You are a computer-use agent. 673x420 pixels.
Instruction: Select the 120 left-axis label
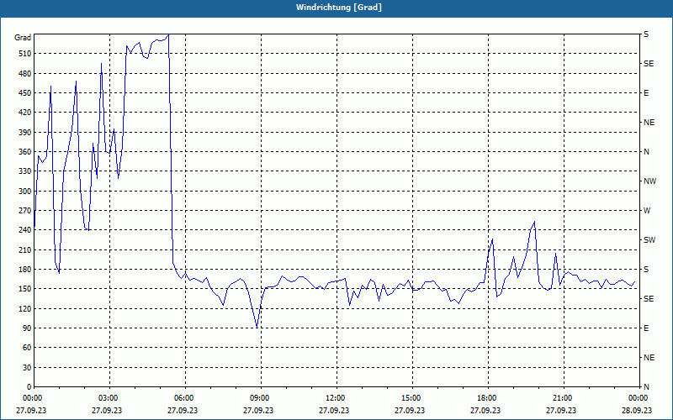click(x=25, y=308)
